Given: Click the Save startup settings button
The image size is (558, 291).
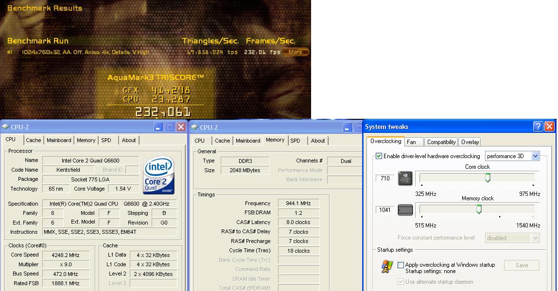Looking at the screenshot, I should (522, 265).
